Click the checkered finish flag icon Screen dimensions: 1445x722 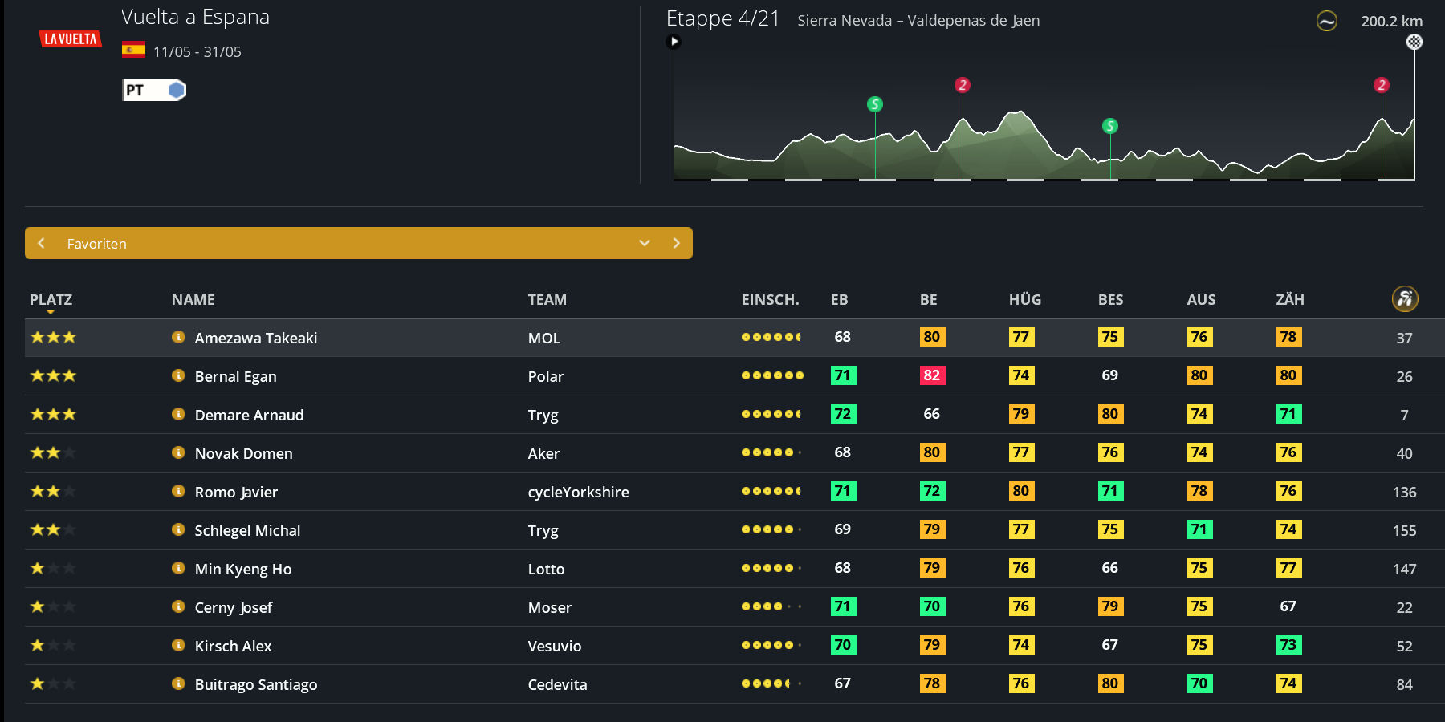point(1414,42)
